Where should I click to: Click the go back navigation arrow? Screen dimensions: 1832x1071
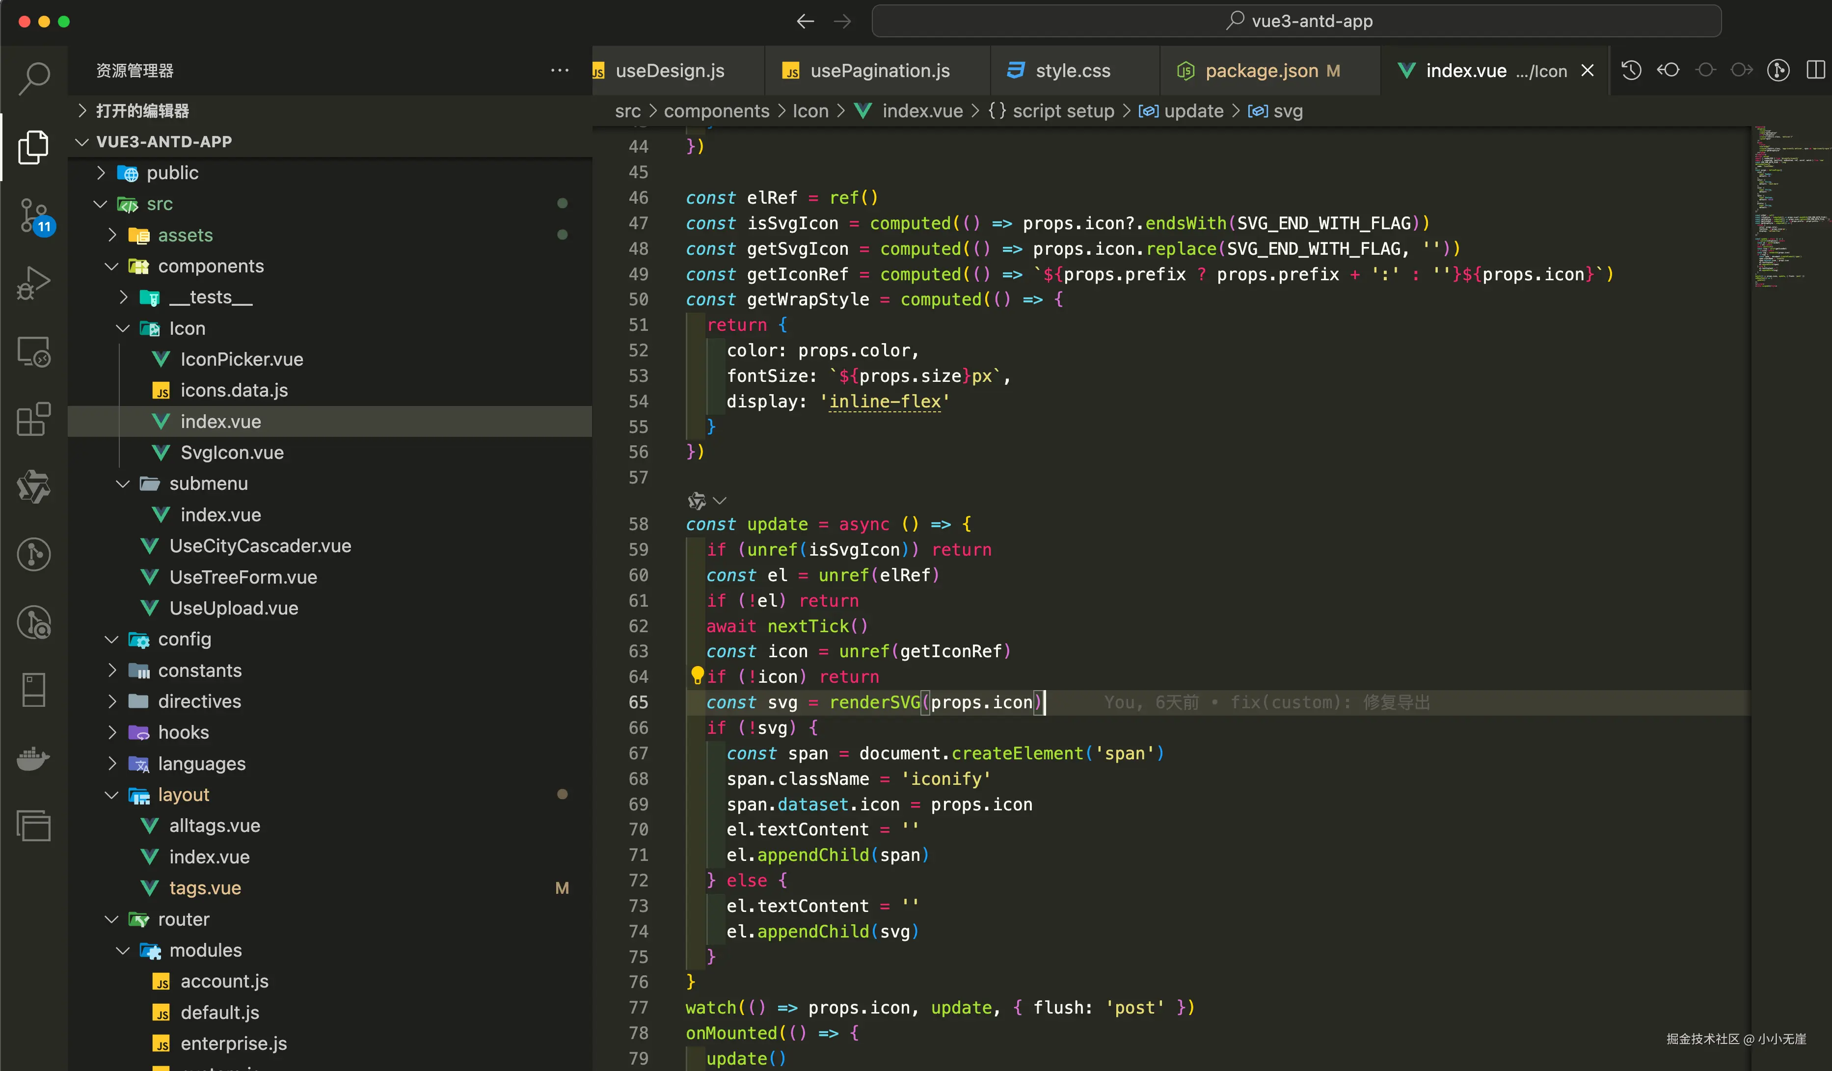805,21
